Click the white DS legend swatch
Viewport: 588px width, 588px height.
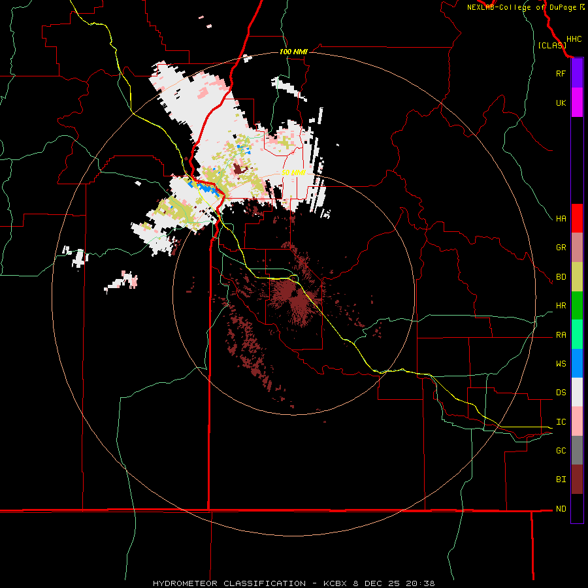(x=577, y=392)
